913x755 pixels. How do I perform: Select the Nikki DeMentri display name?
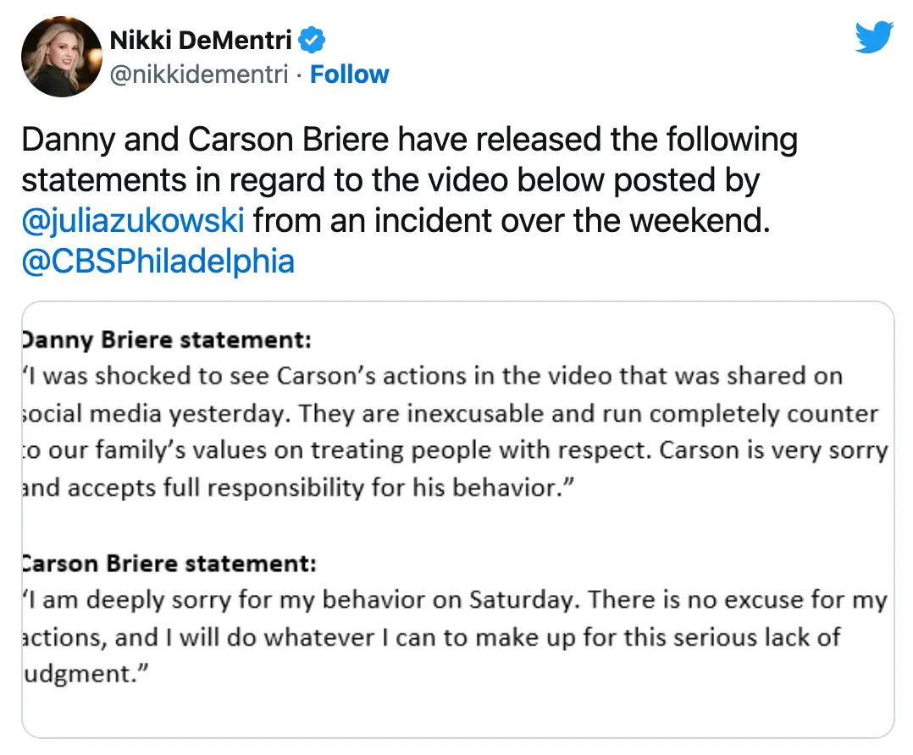[x=202, y=38]
